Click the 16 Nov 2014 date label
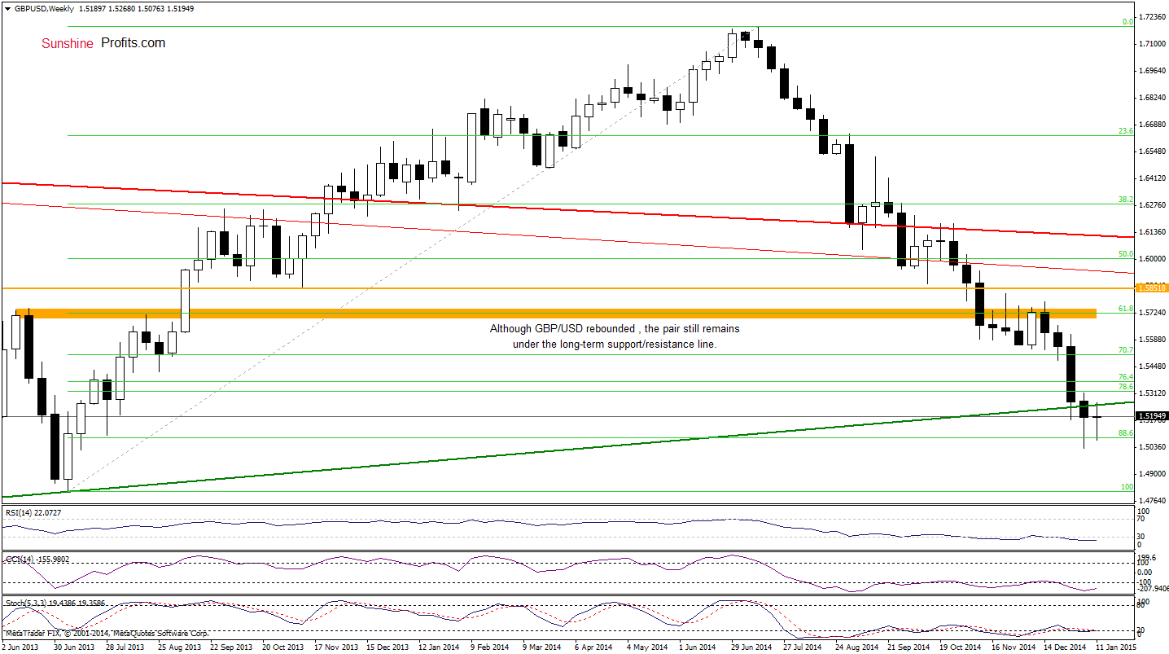This screenshot has height=654, width=1169. 1014,647
